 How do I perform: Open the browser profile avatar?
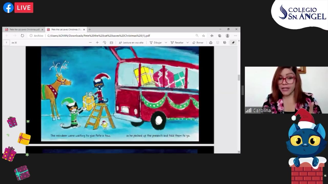coord(227,36)
